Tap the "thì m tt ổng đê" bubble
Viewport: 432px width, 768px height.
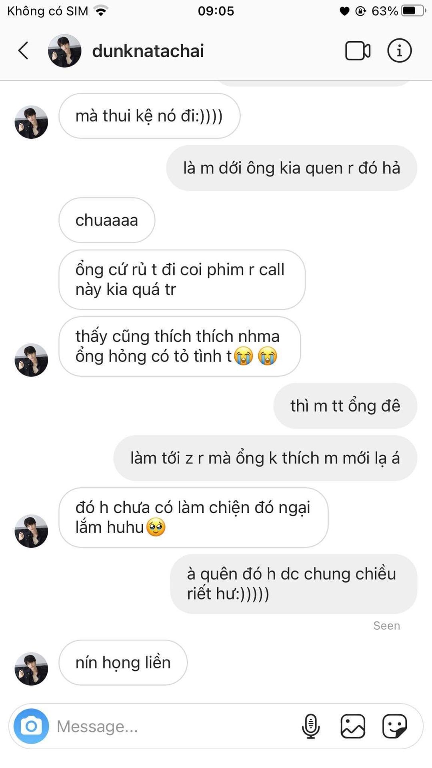pyautogui.click(x=345, y=406)
